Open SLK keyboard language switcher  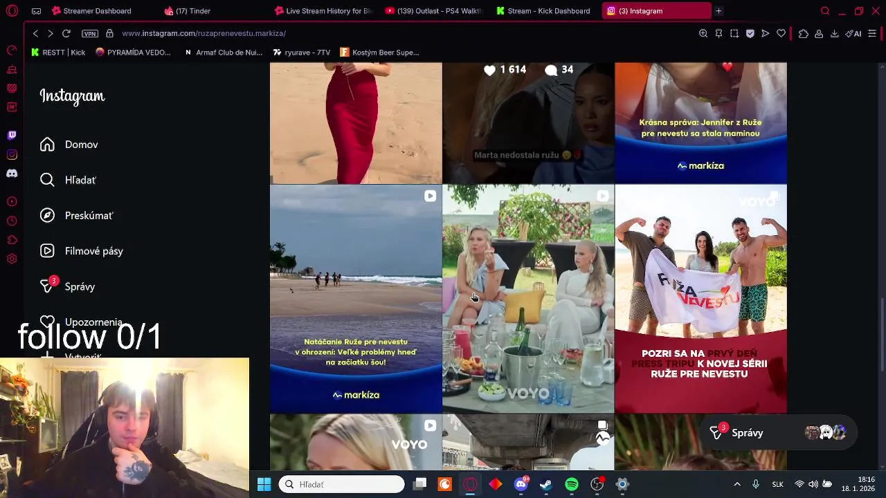[777, 485]
